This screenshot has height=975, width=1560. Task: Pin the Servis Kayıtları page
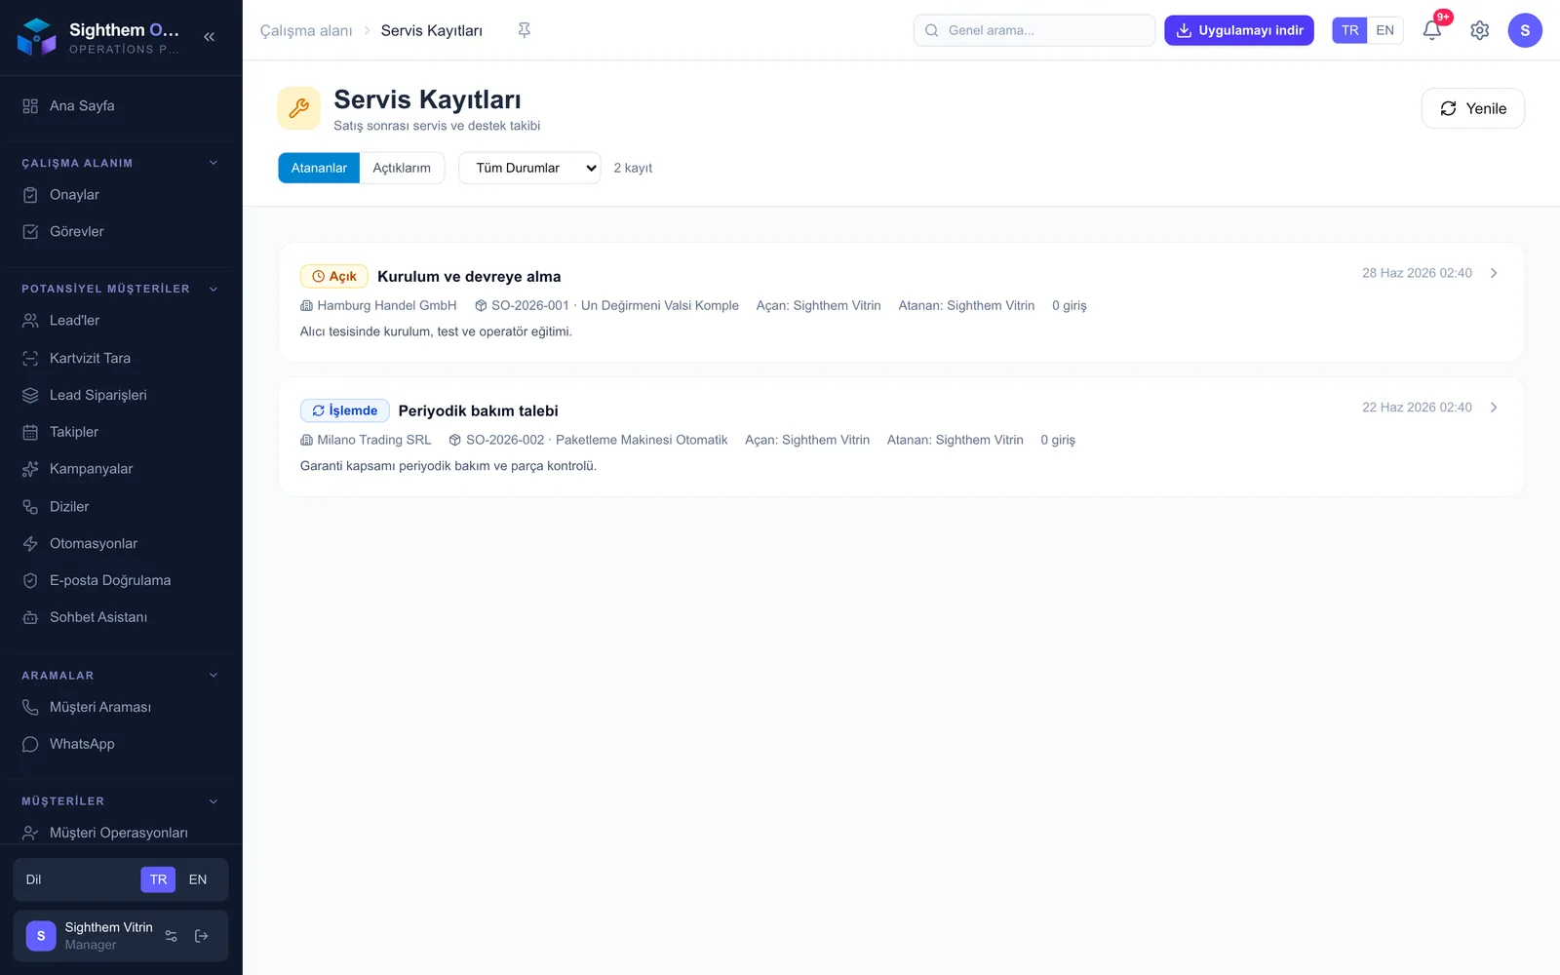point(525,30)
